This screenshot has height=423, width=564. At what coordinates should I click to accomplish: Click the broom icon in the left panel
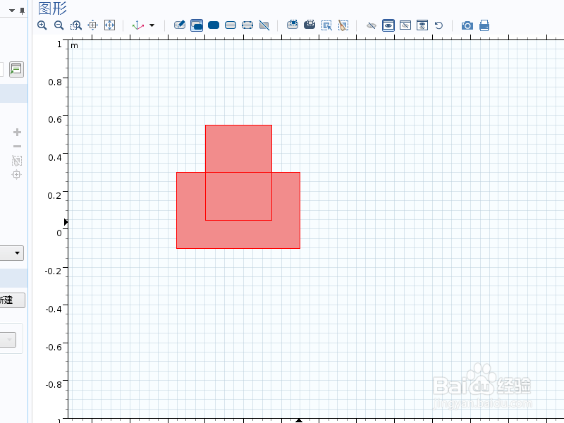coord(17,161)
